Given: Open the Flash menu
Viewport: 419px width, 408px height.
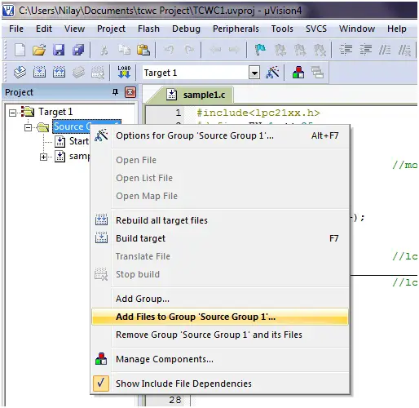Looking at the screenshot, I should pos(148,29).
